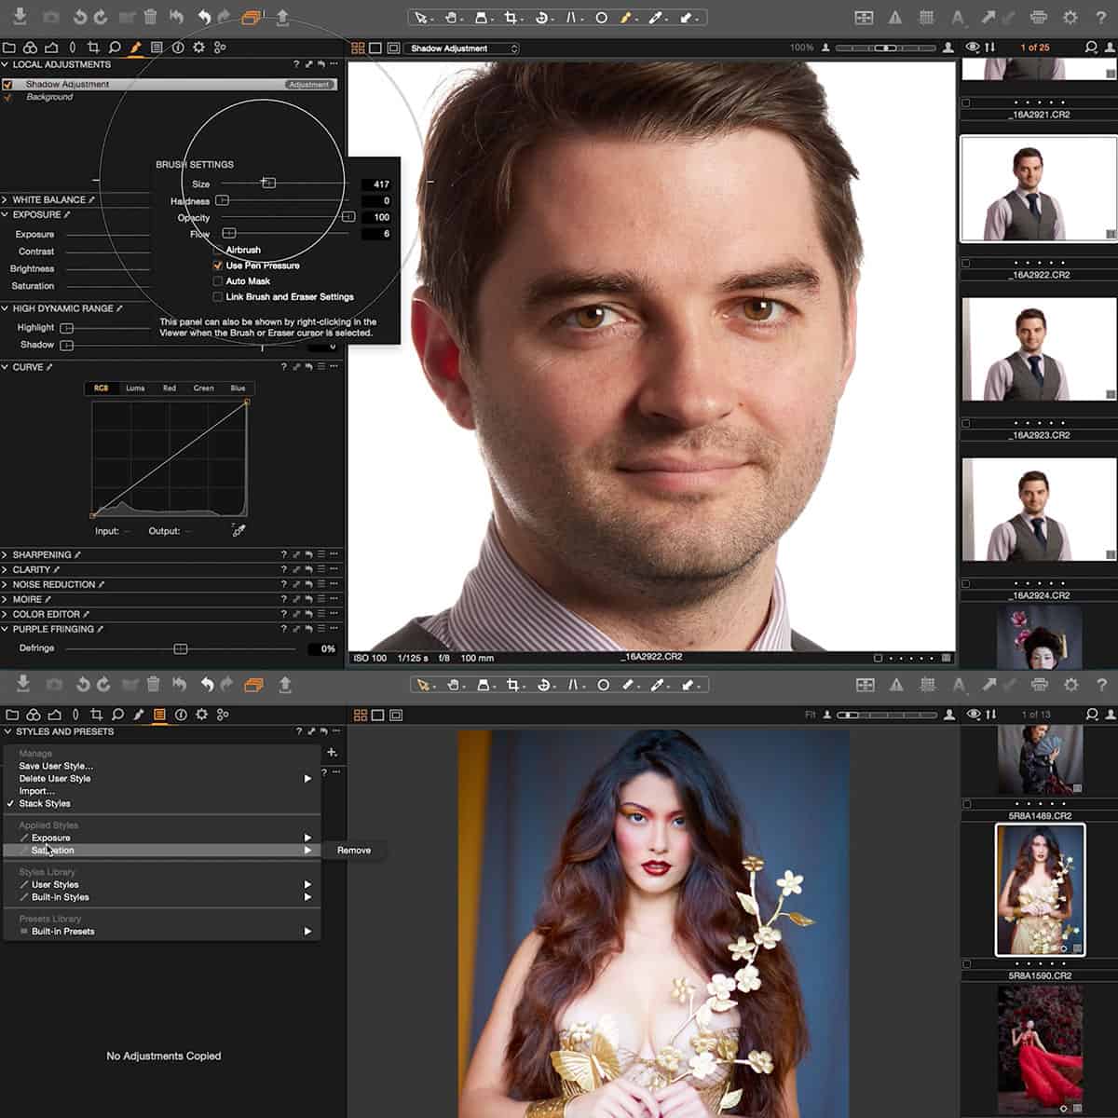Uncheck the Shadow Adjustment layer checkbox
The height and width of the screenshot is (1118, 1118).
click(x=9, y=84)
